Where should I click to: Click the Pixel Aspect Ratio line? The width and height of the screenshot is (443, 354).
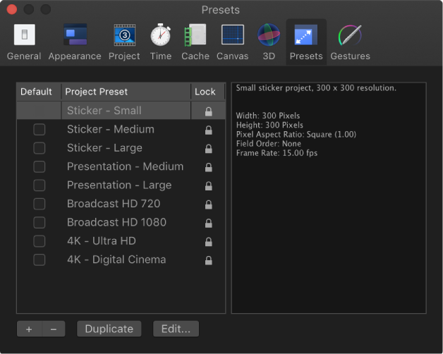(296, 135)
